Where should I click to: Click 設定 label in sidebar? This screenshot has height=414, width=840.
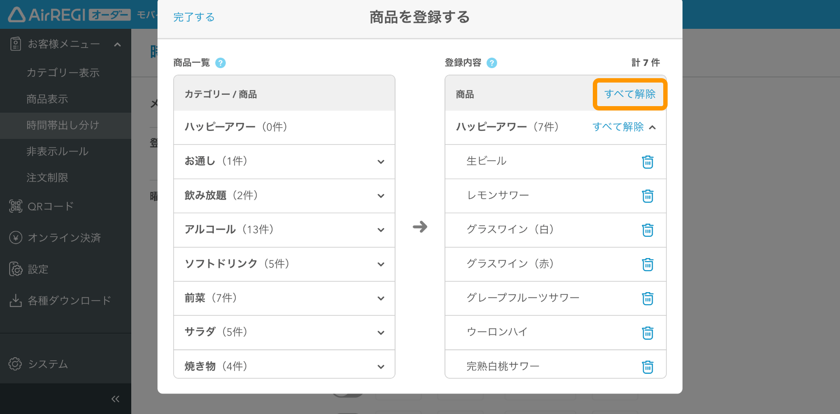(38, 269)
